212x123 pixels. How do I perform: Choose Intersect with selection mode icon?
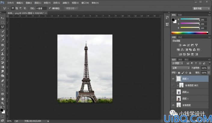coord(25,8)
